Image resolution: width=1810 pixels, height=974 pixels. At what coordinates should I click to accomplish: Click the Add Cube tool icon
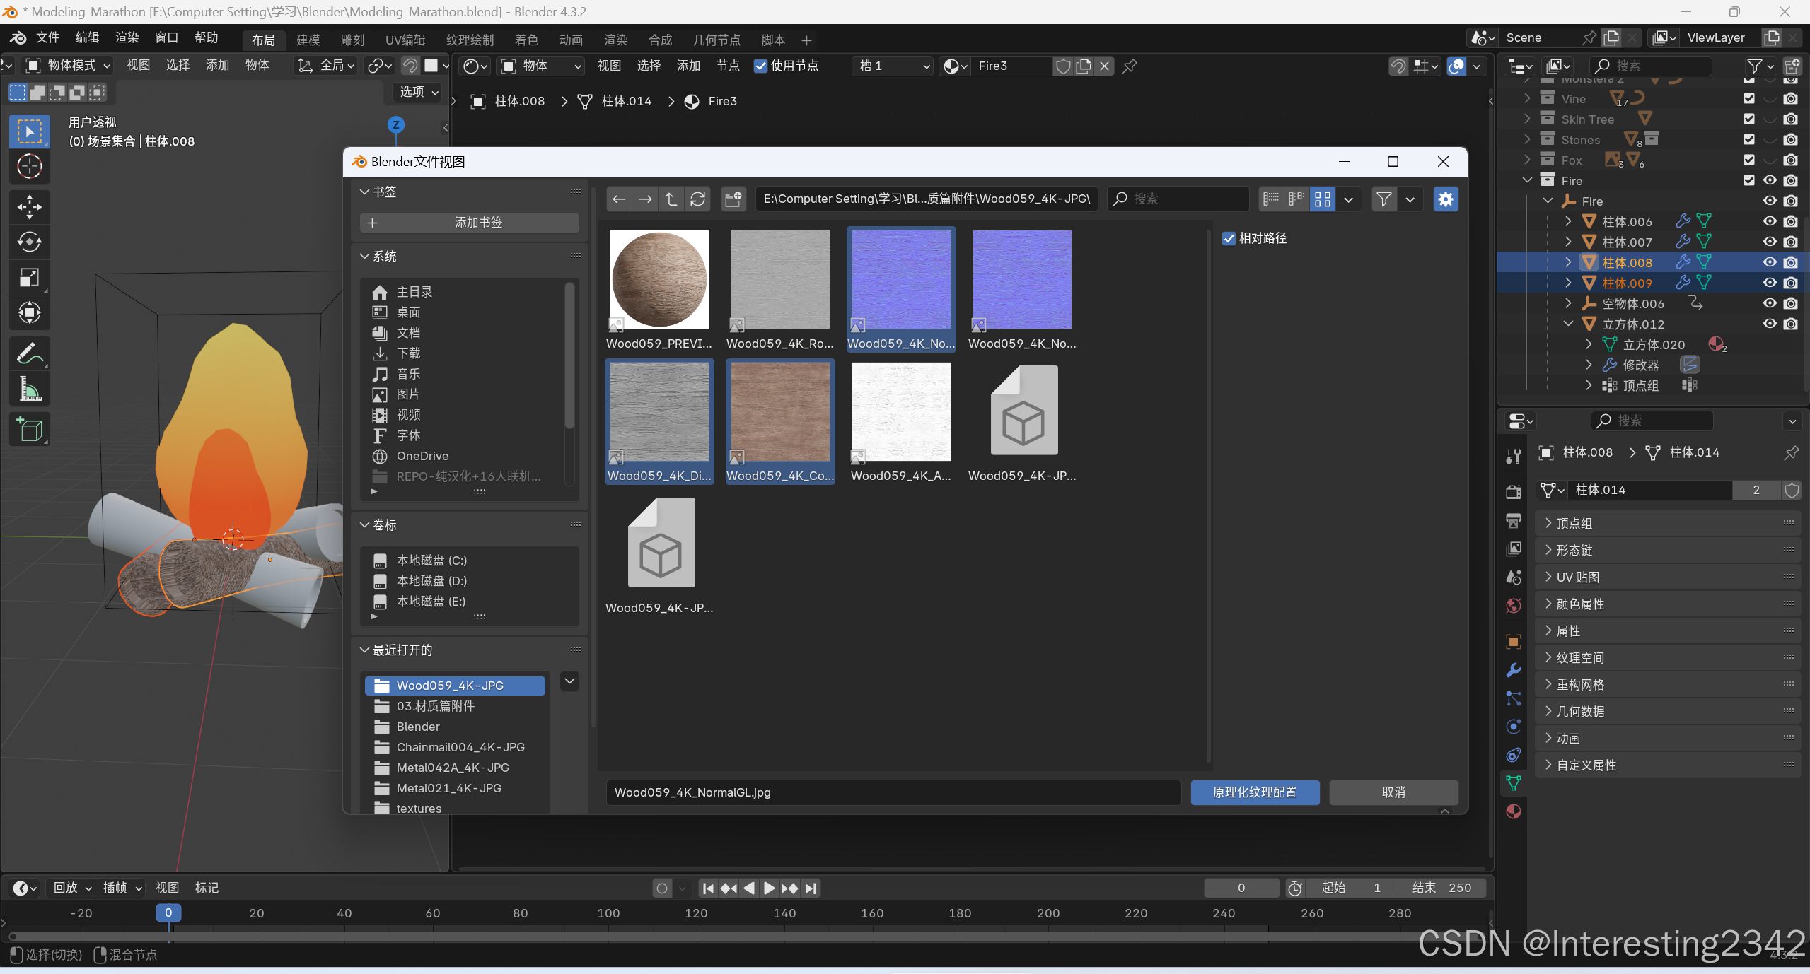(29, 429)
